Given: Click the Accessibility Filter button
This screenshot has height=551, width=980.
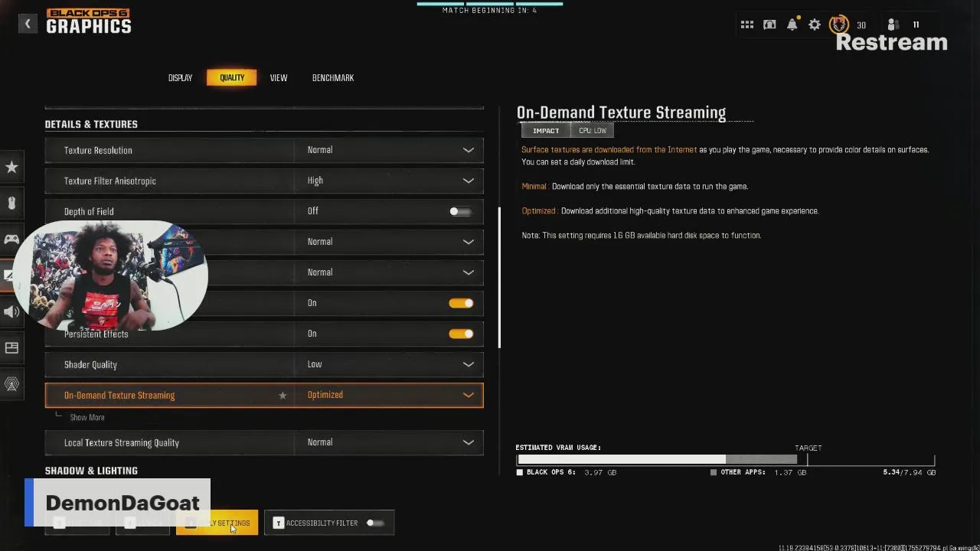Looking at the screenshot, I should [329, 523].
